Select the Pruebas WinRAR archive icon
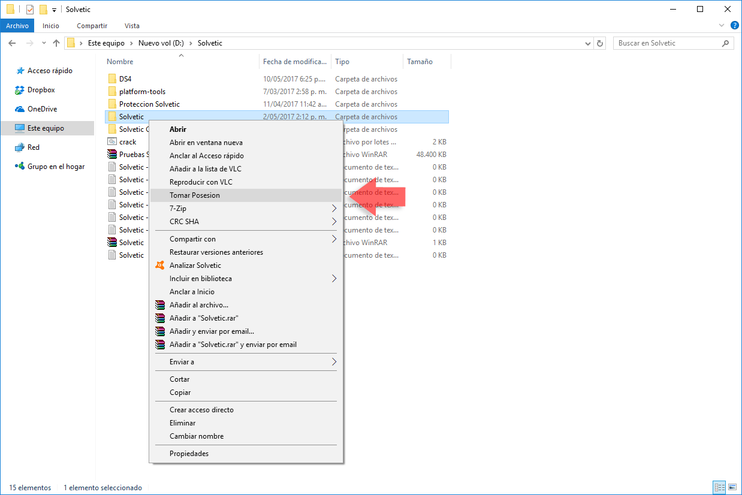The image size is (742, 495). pos(112,155)
